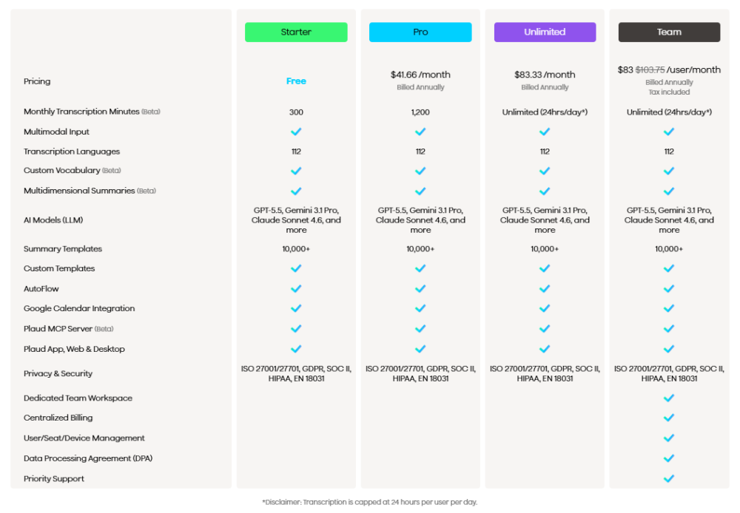The height and width of the screenshot is (513, 740).
Task: Click Custom Templates checkmark in Unlimited column
Action: [x=545, y=268]
